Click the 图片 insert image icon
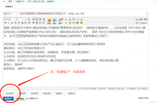Screen dimensions: 158x103 55,21
